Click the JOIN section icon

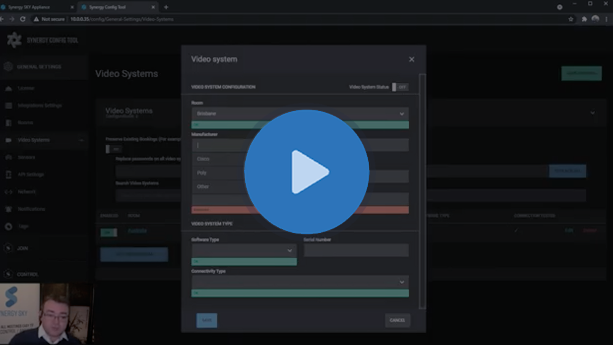point(8,248)
